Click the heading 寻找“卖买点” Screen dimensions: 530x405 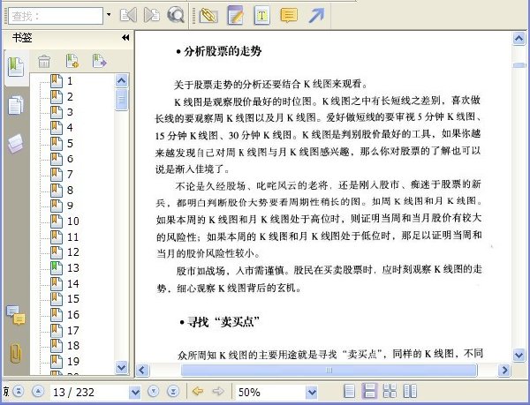[223, 322]
